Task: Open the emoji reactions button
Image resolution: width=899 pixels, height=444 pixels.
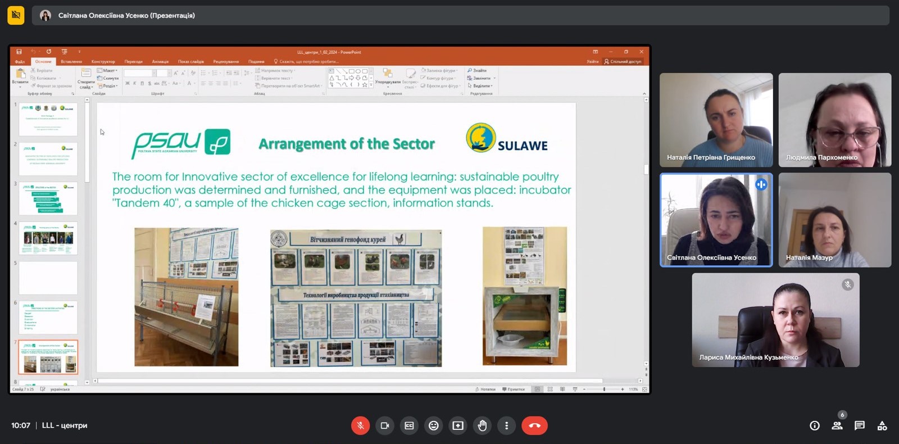Action: click(433, 425)
